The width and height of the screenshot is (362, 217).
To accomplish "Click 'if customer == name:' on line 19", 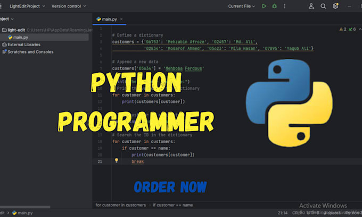I will click(146, 148).
